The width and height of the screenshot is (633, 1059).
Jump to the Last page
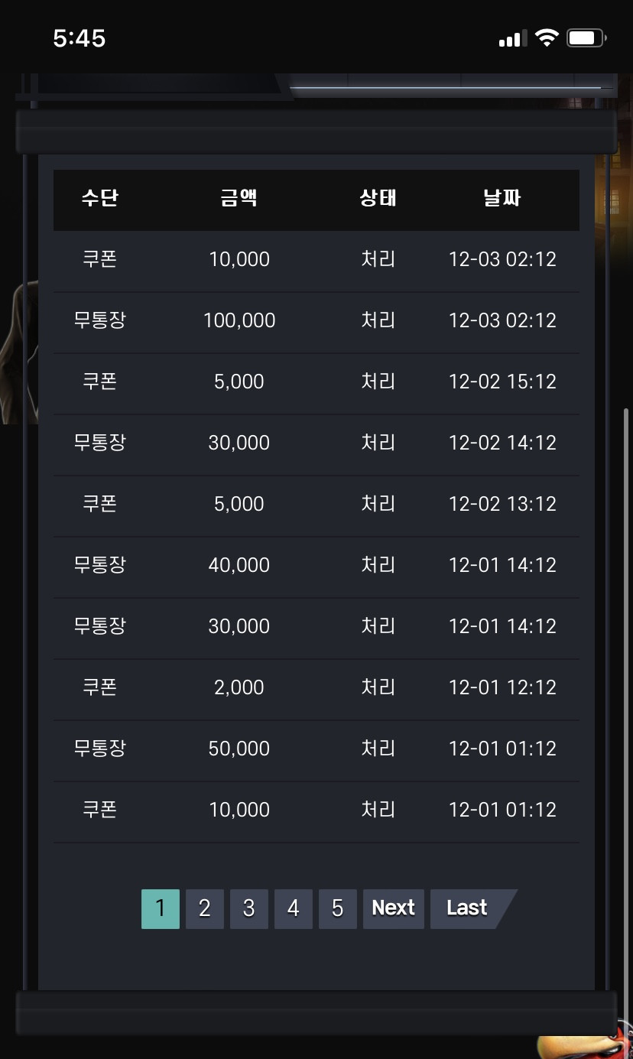tap(467, 908)
